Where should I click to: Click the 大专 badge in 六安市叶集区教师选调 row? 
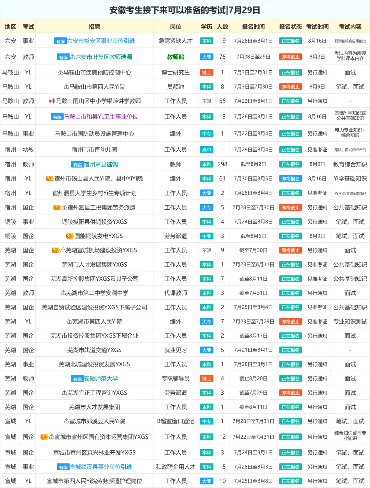click(207, 57)
